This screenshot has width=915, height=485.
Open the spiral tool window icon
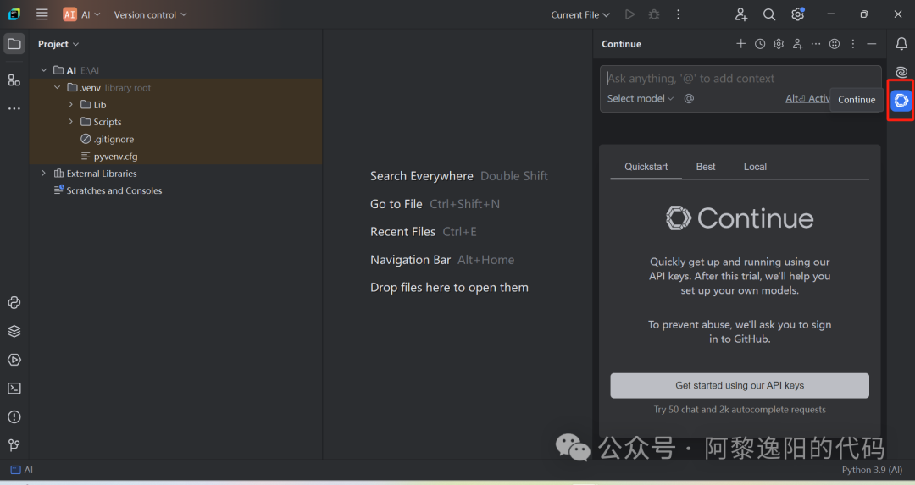tap(901, 72)
